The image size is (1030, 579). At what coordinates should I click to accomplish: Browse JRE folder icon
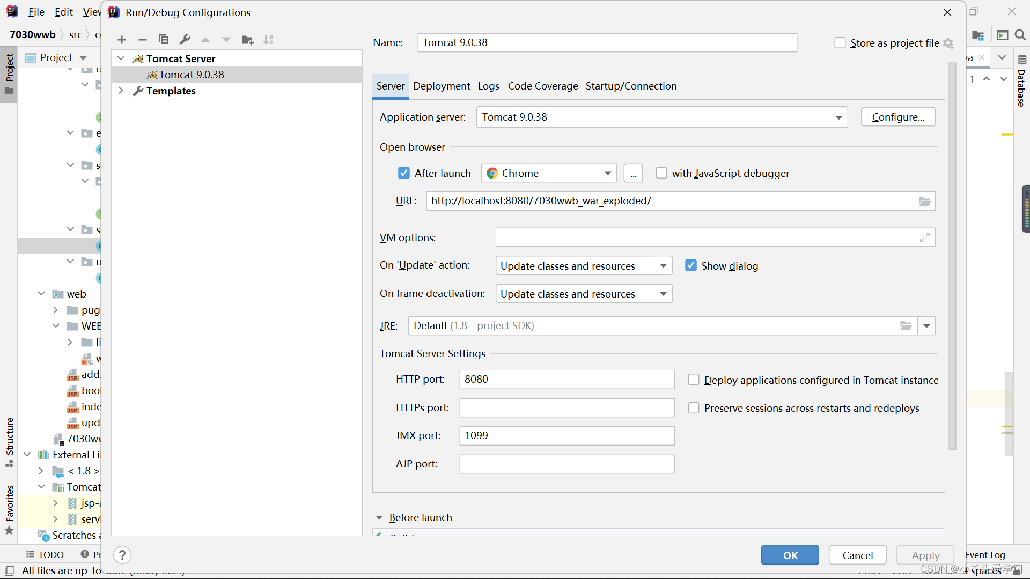click(906, 325)
